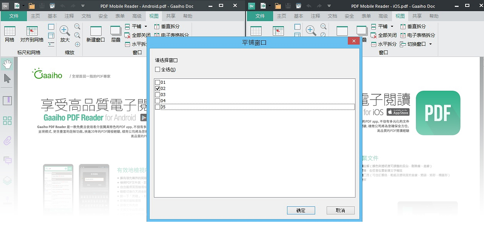484x226 pixels.
Task: Switch to 注释 tab in Android.pdf window
Action: tap(69, 16)
